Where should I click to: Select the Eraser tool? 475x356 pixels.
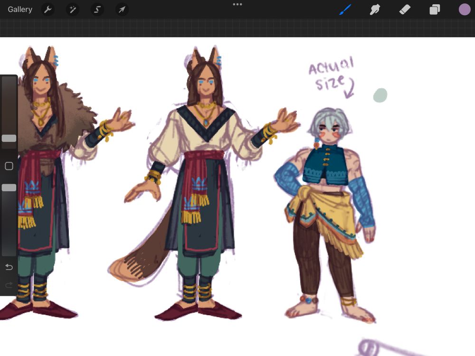point(405,9)
